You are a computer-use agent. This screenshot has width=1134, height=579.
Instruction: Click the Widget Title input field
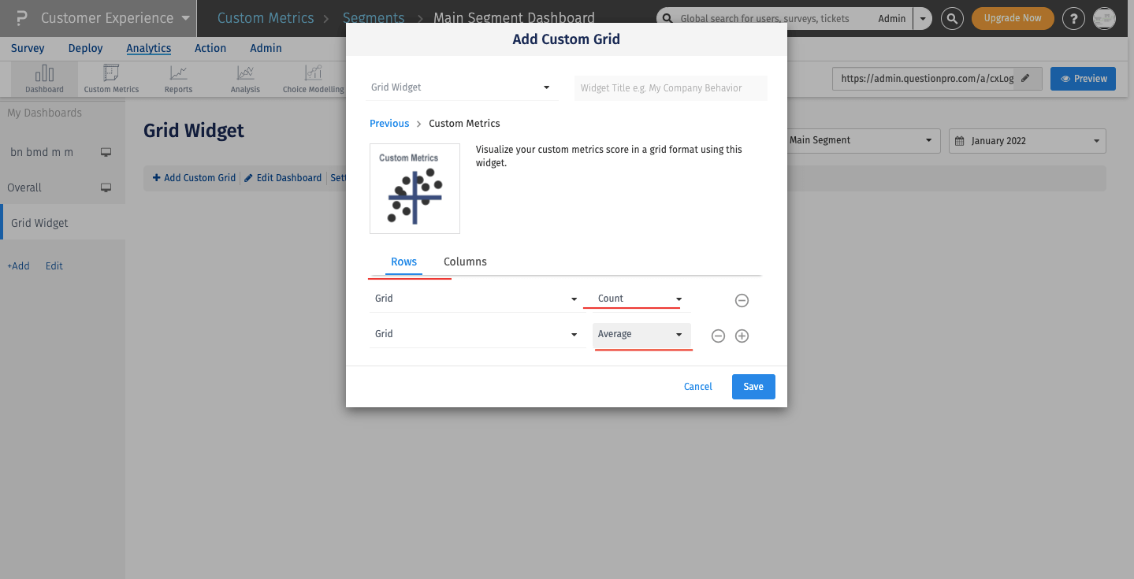670,87
